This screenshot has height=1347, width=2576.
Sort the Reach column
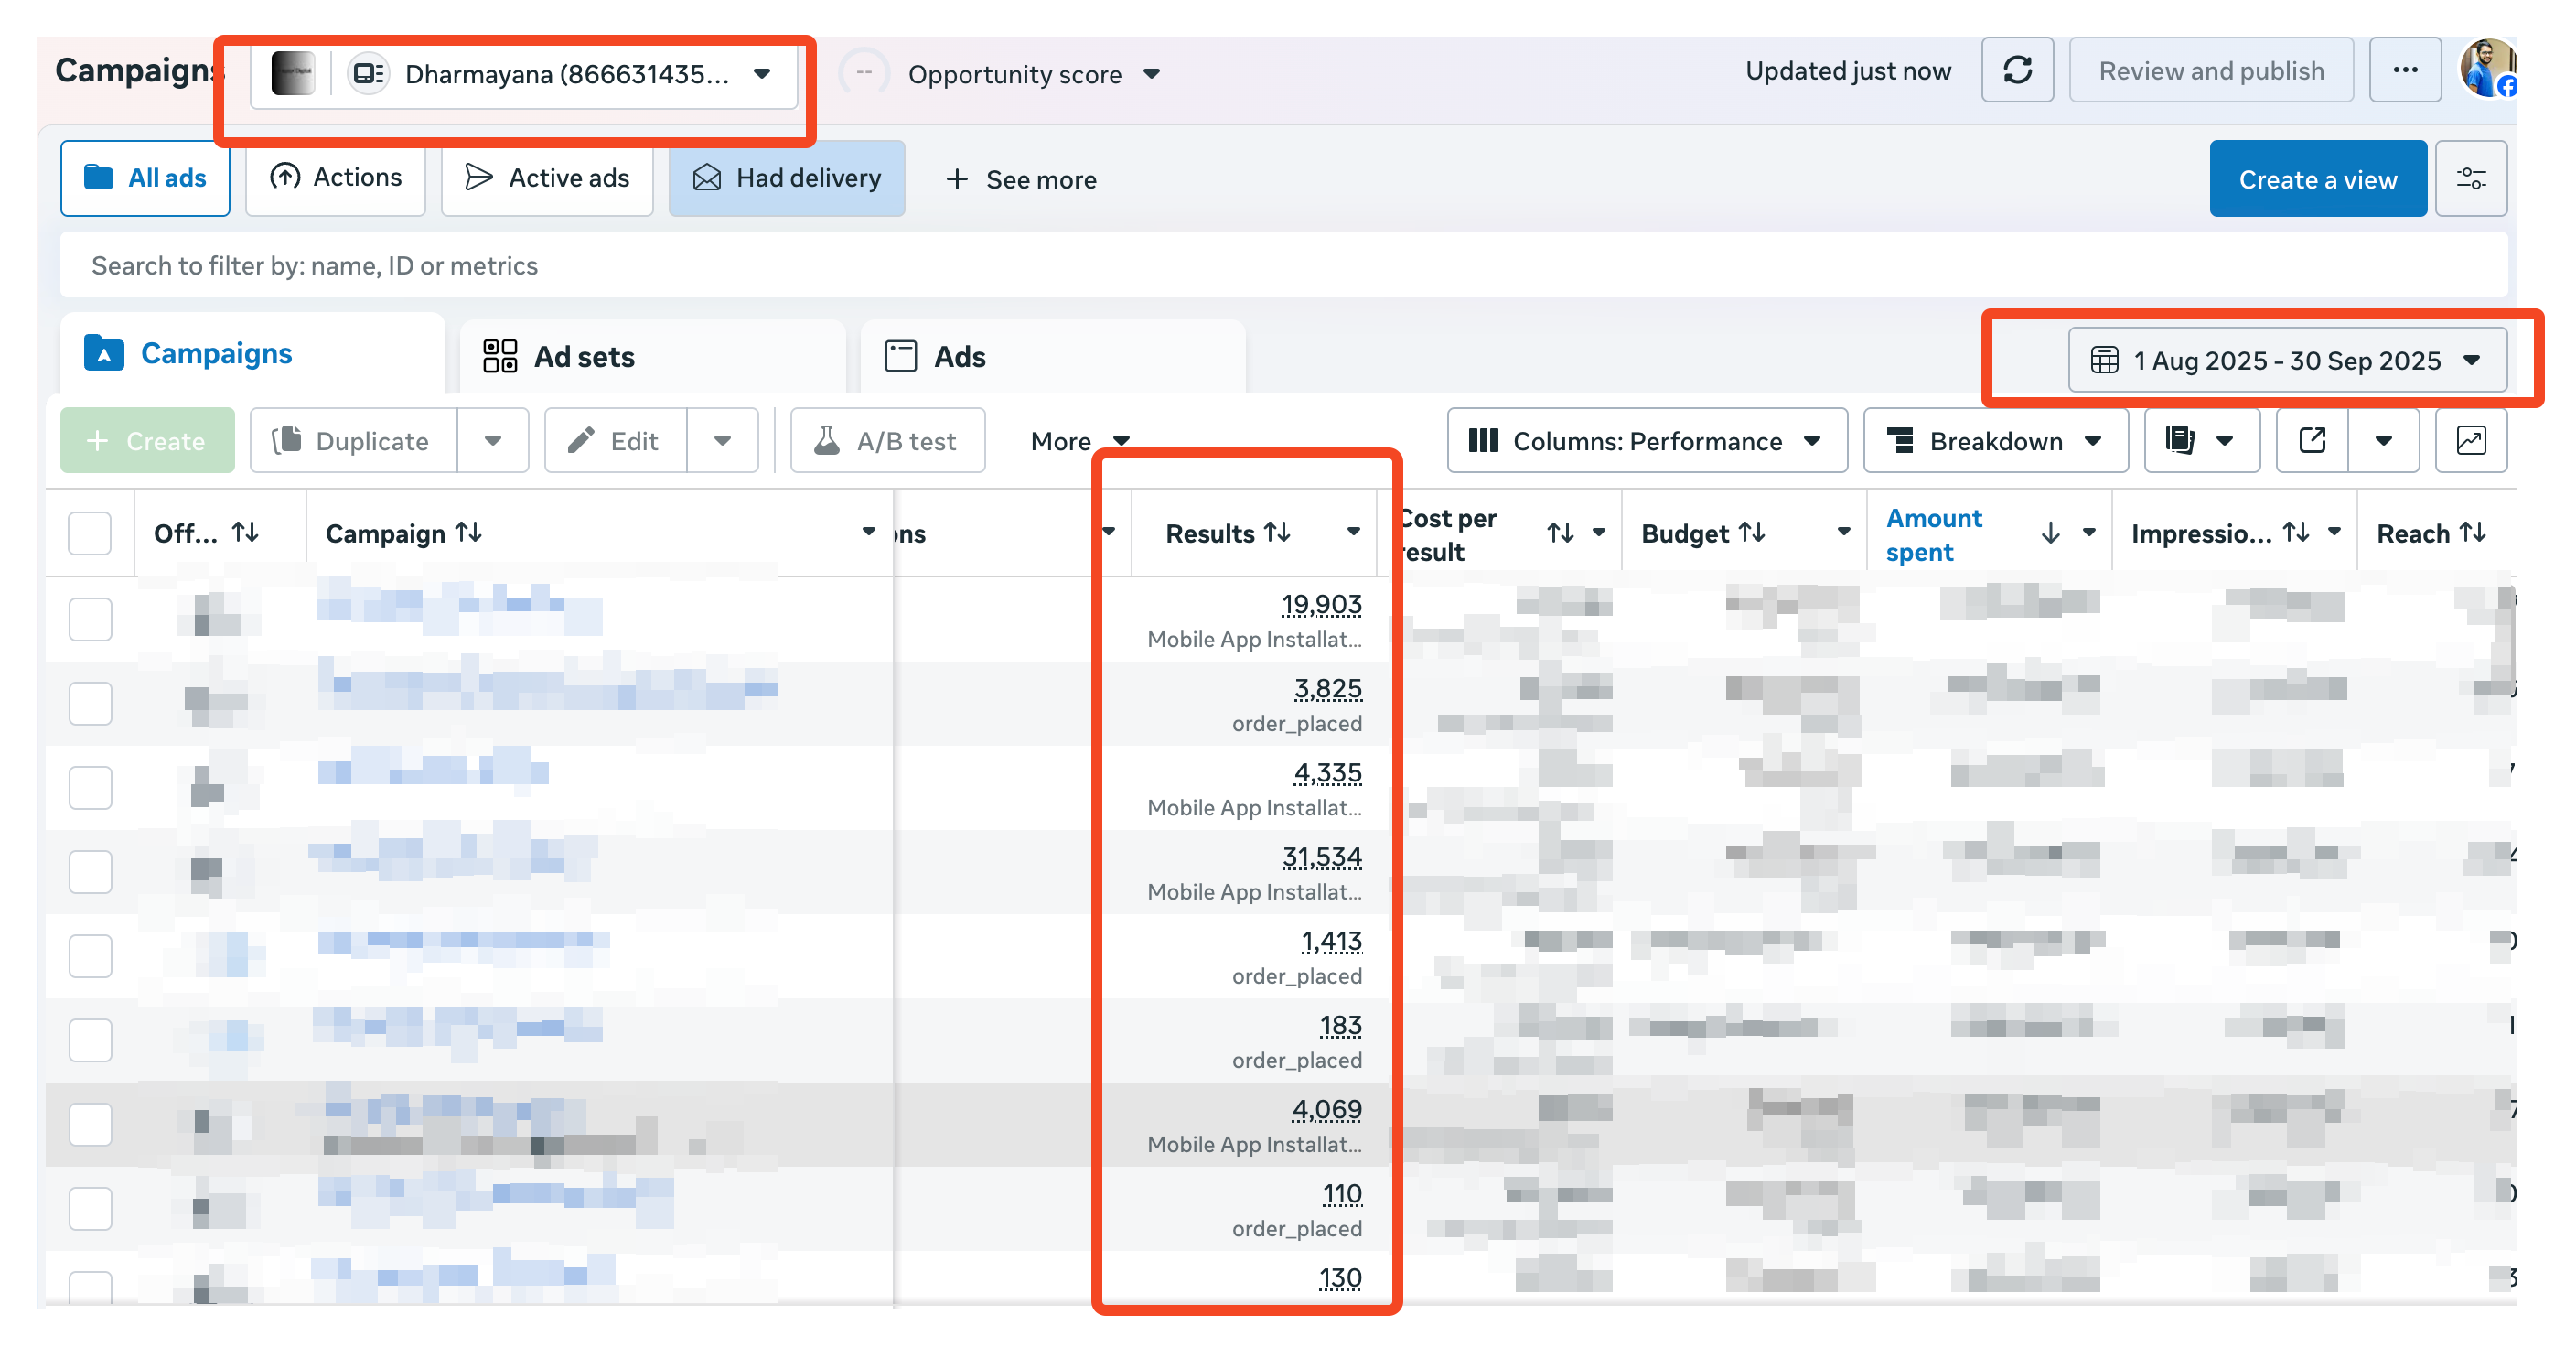point(2473,533)
